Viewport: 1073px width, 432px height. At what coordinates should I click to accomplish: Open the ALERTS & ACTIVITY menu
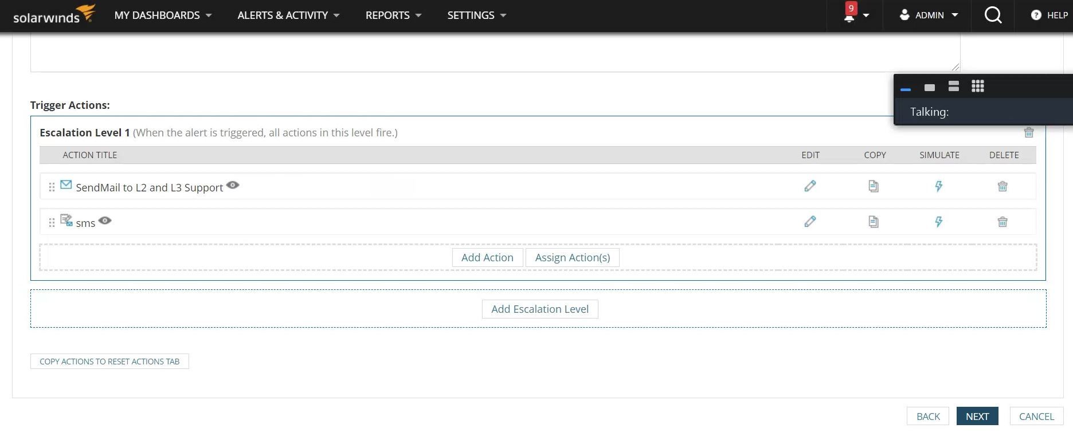tap(288, 15)
